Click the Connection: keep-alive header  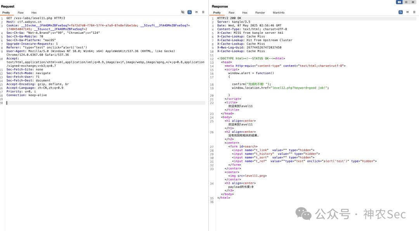[x=26, y=95]
